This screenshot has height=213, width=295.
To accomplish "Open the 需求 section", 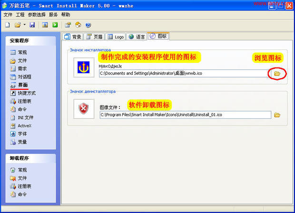I will (x=22, y=68).
